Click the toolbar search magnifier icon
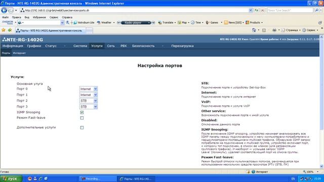This screenshot has width=324, height=182. 67,22
